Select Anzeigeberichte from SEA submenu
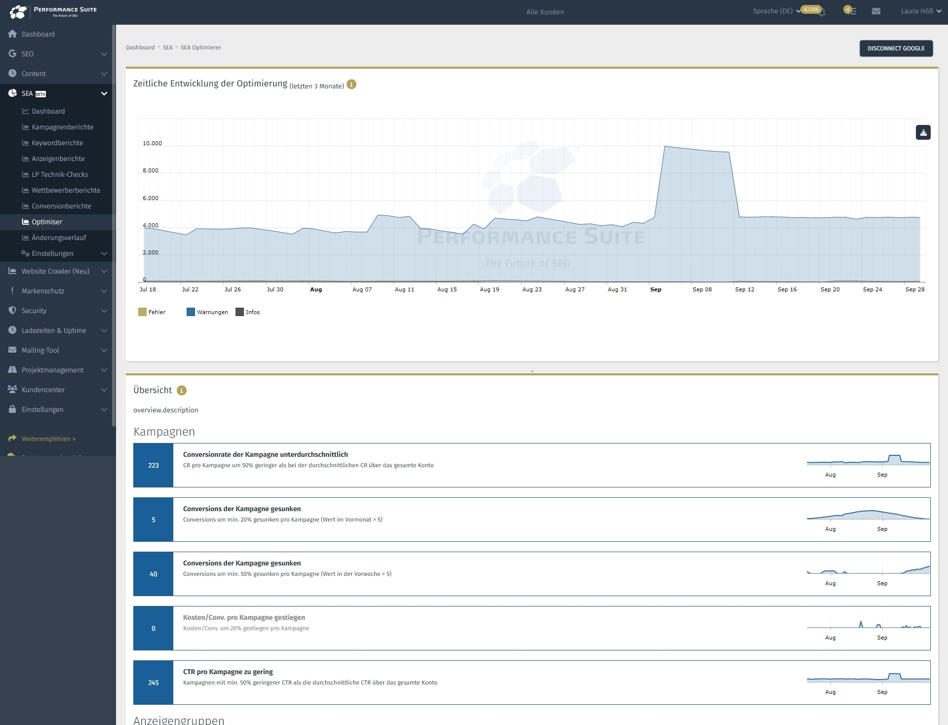This screenshot has width=948, height=725. coord(57,159)
